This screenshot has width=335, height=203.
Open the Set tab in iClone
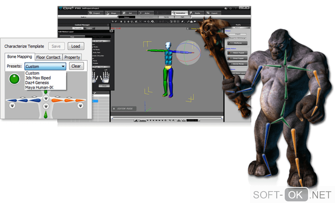point(129,13)
